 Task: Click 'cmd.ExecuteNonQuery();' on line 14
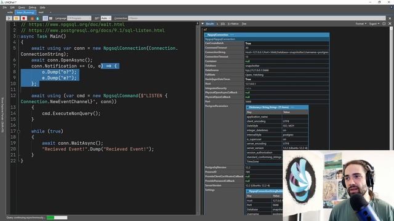[x=71, y=114]
